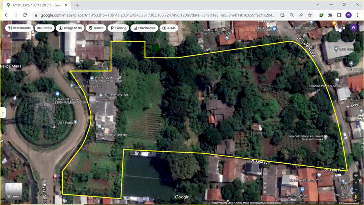Click the Teladan Primary School label

click(326, 86)
